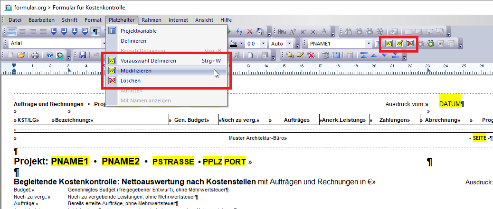Choose Löschen in the Platzhalter menu

click(130, 81)
